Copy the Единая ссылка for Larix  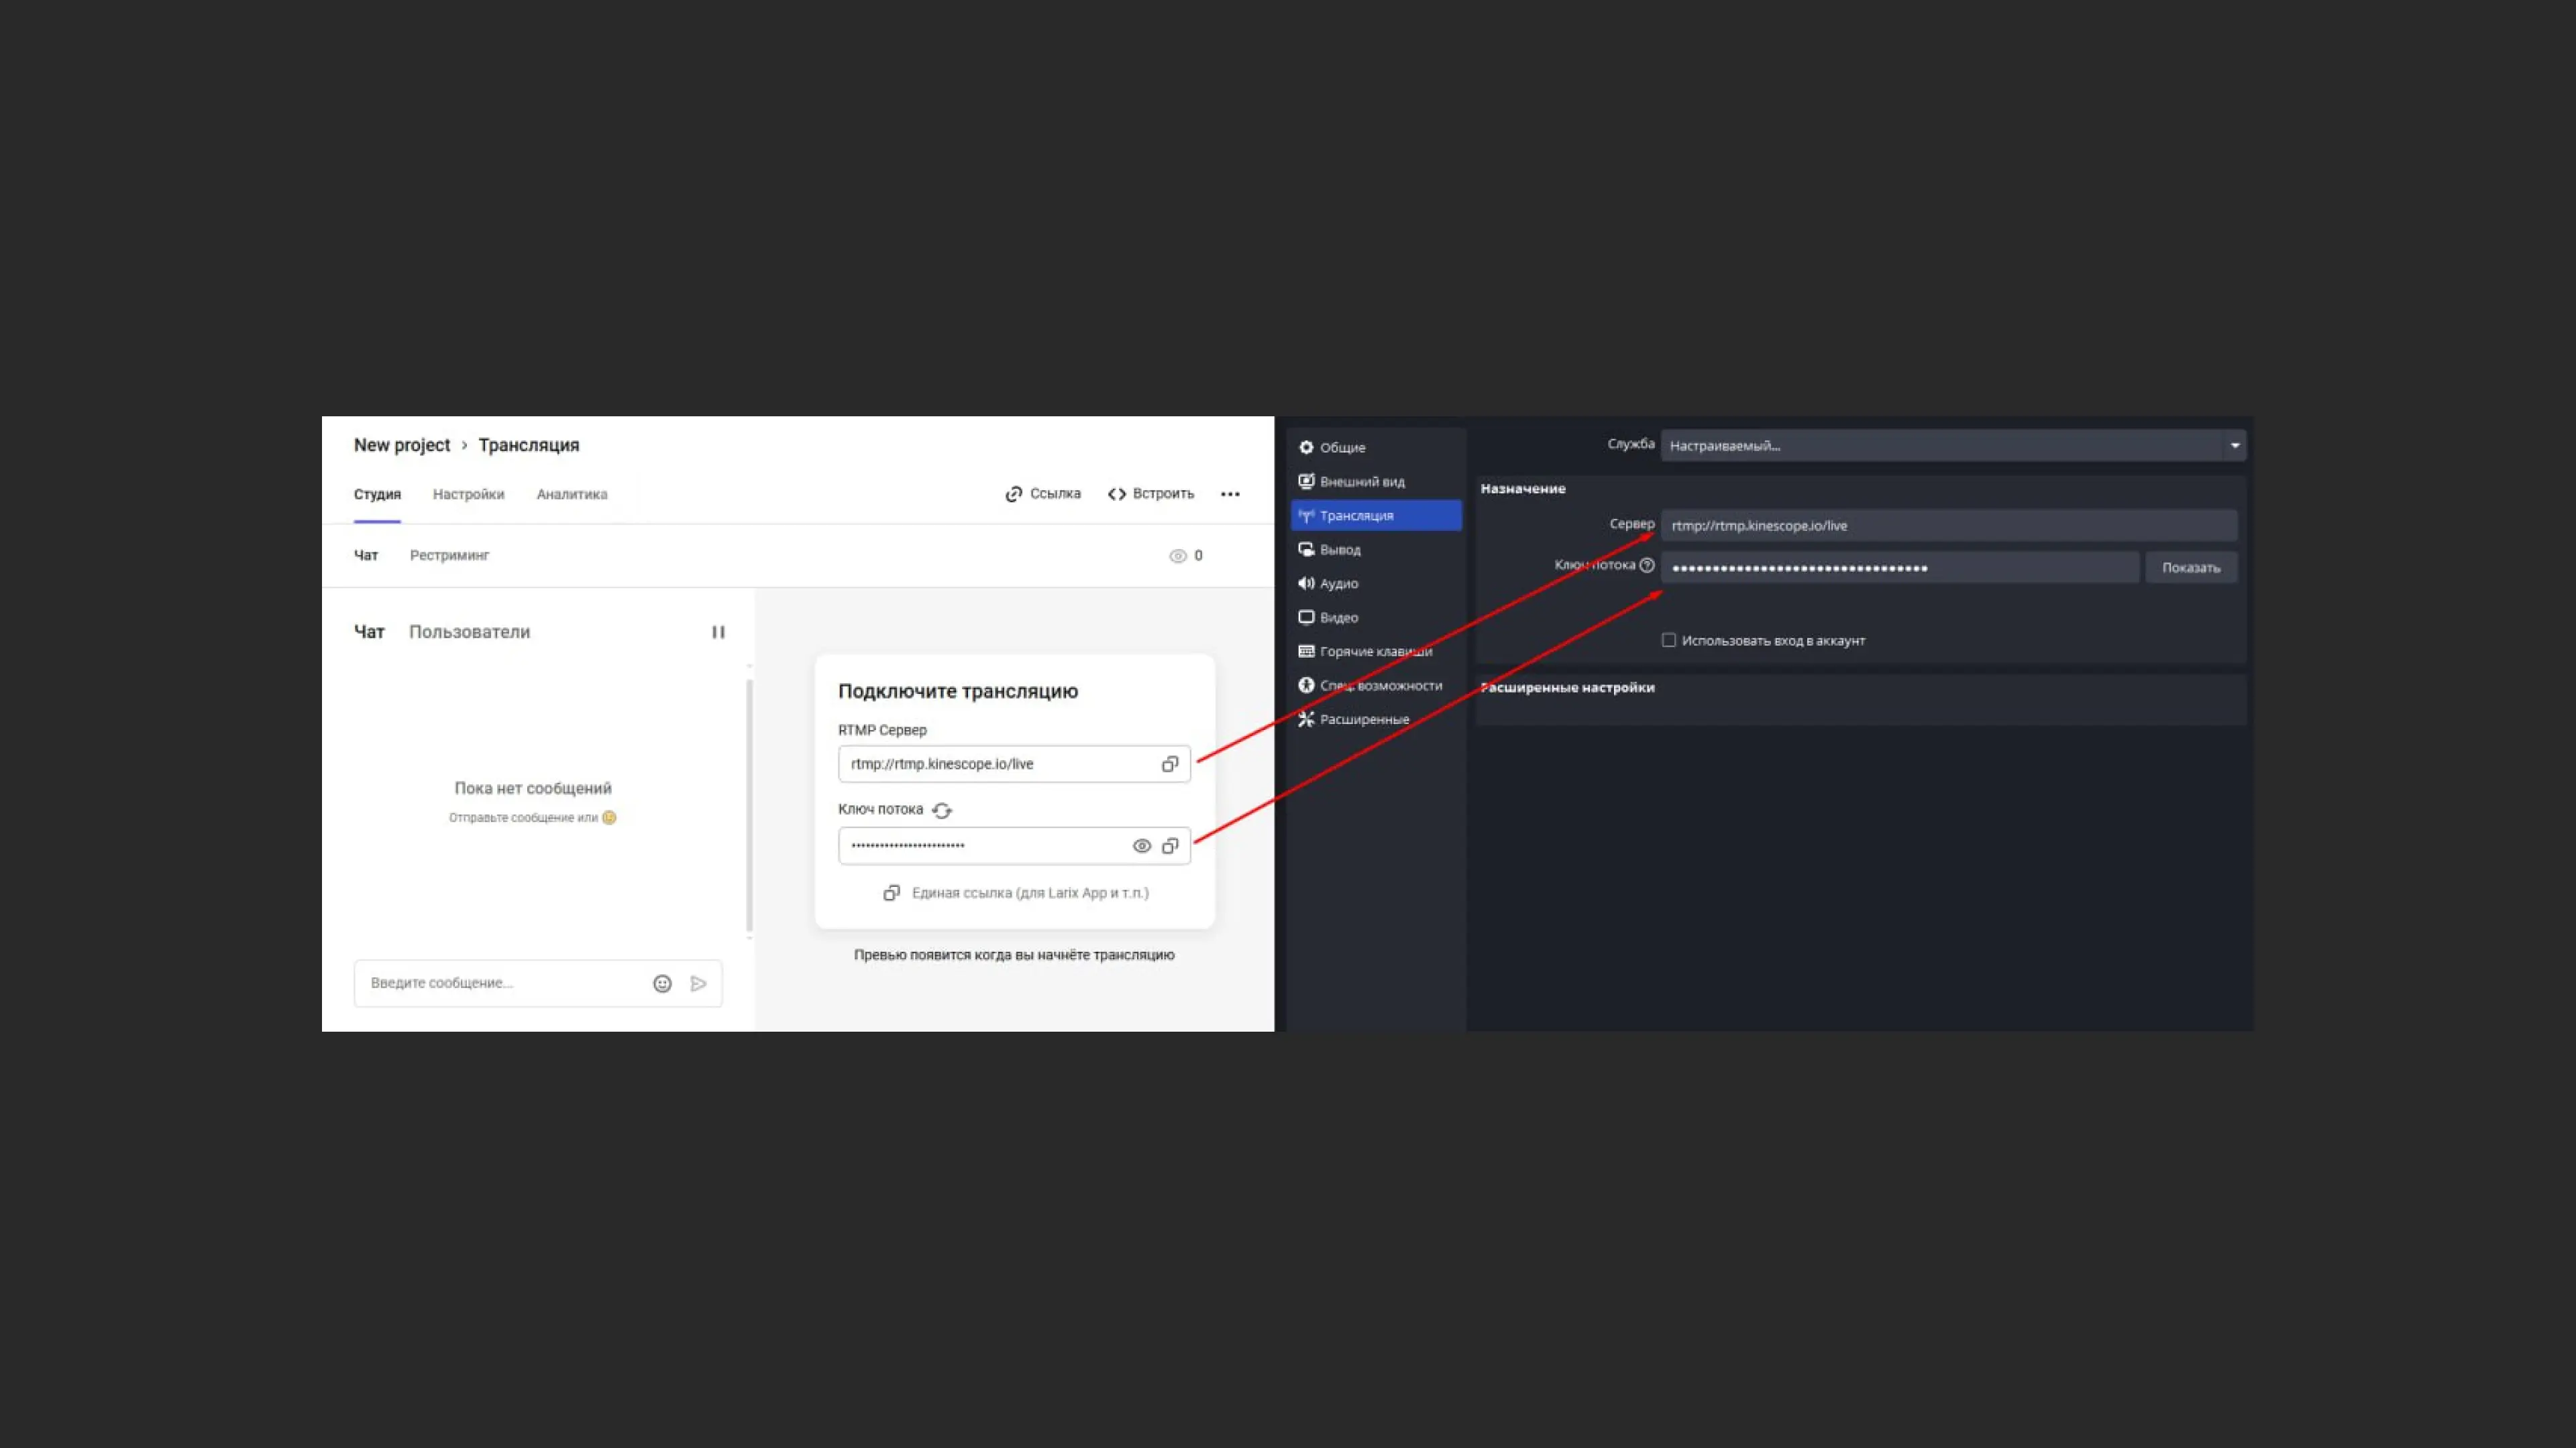click(x=1016, y=894)
